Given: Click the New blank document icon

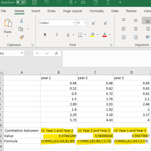Looking at the screenshot, I should (x=96, y=2).
